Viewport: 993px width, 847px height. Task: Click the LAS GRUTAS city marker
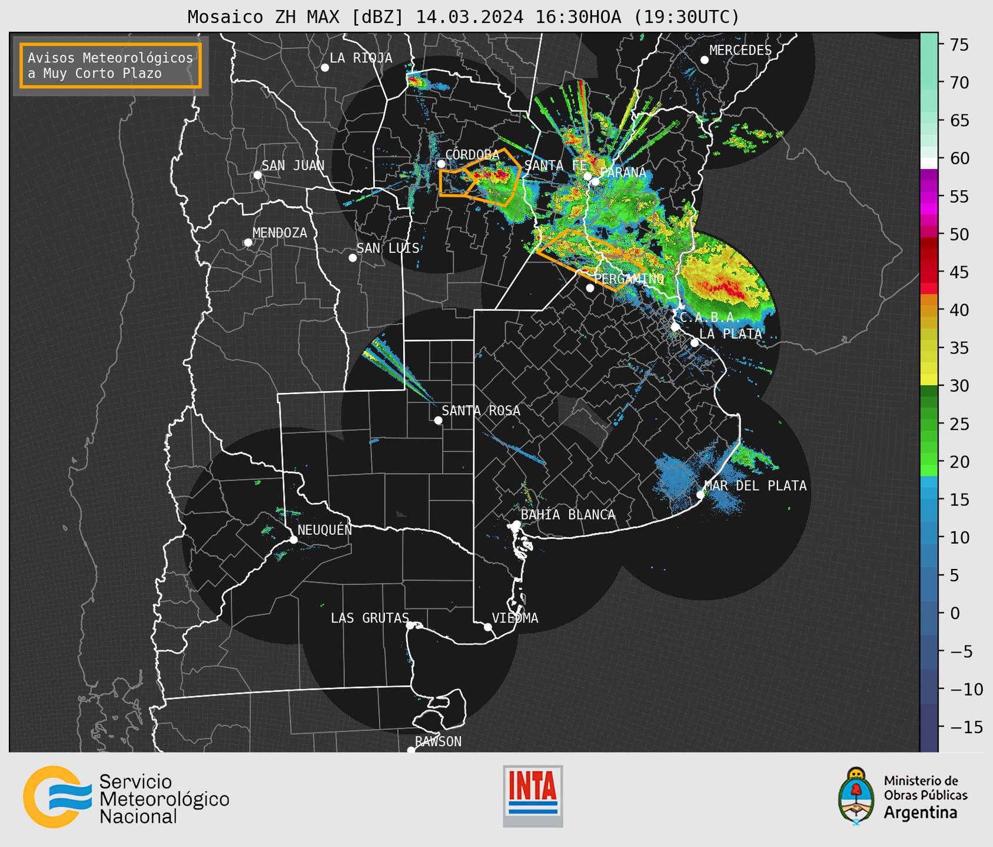pyautogui.click(x=410, y=626)
